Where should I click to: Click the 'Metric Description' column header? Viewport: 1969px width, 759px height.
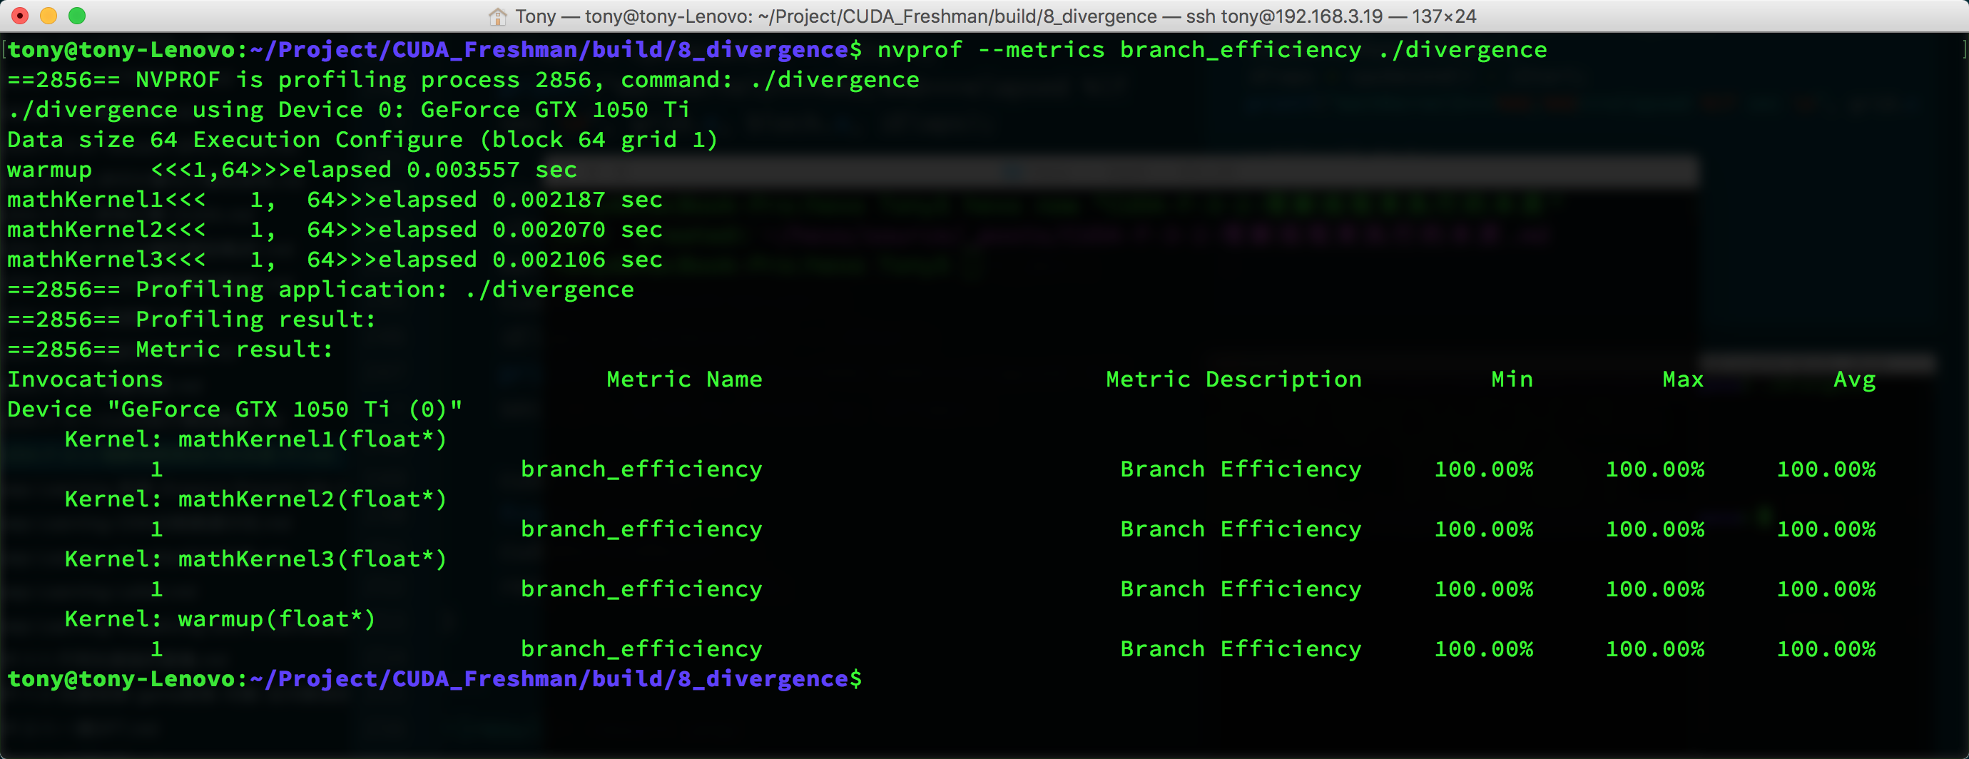click(x=1233, y=380)
